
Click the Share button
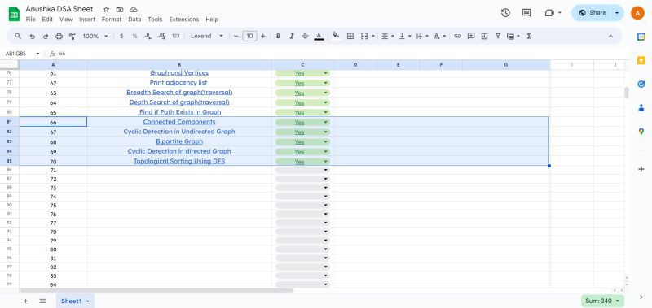[x=593, y=13]
